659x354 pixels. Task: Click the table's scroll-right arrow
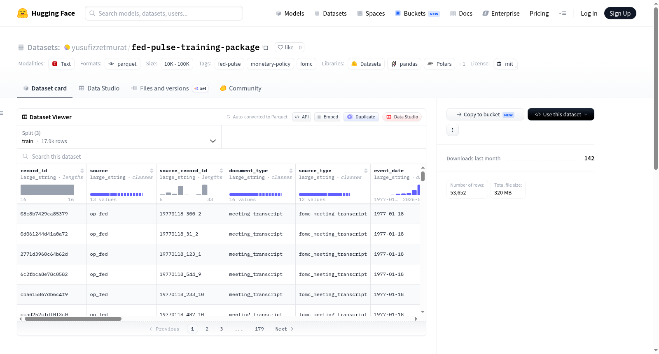coord(416,319)
